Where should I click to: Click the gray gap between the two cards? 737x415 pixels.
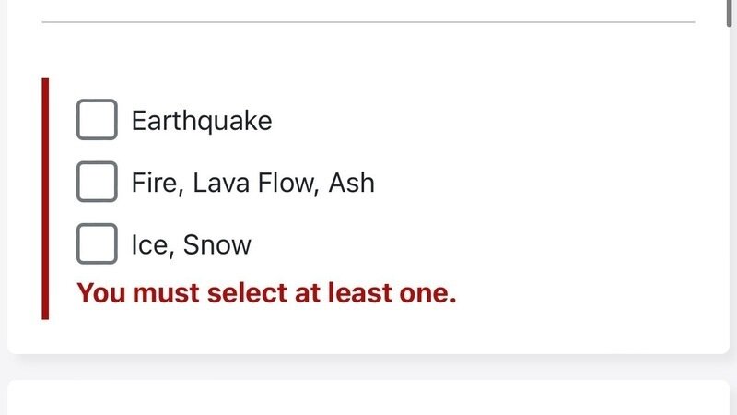click(x=368, y=366)
